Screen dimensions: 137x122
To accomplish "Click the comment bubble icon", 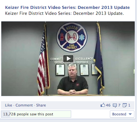I will point(115,105).
